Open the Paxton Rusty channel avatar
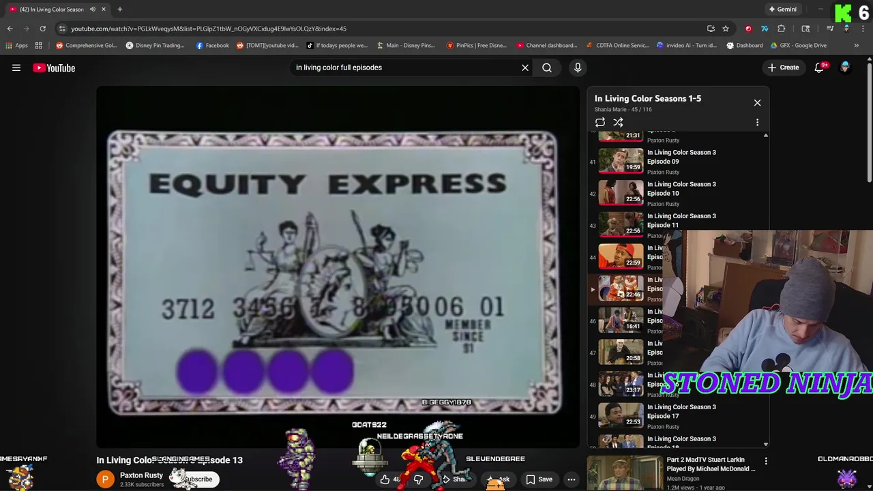873x491 pixels. pyautogui.click(x=105, y=479)
